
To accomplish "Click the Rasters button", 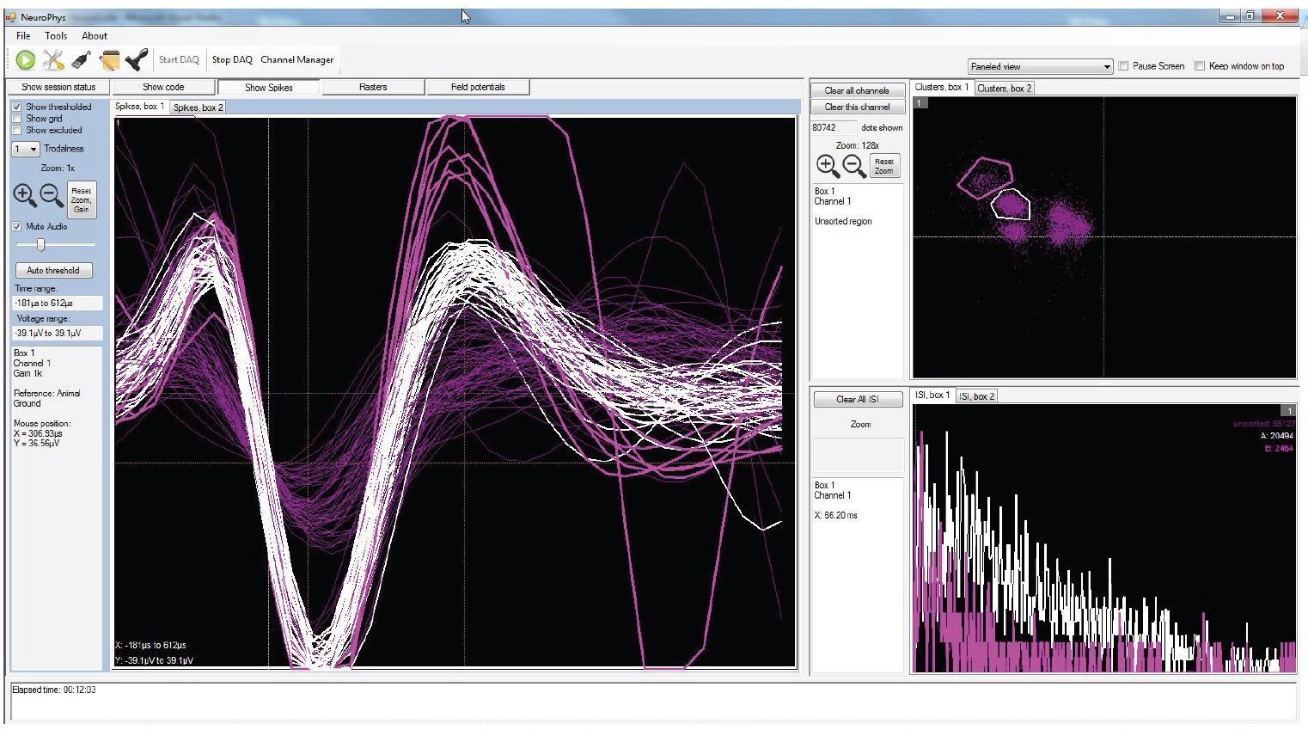I will click(373, 87).
